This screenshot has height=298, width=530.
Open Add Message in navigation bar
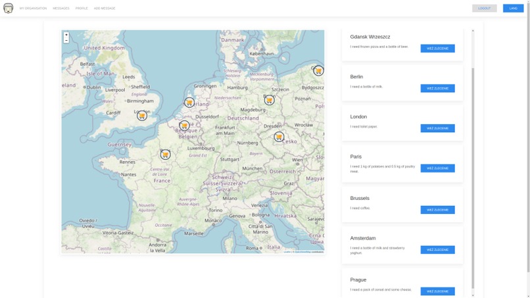click(x=105, y=8)
